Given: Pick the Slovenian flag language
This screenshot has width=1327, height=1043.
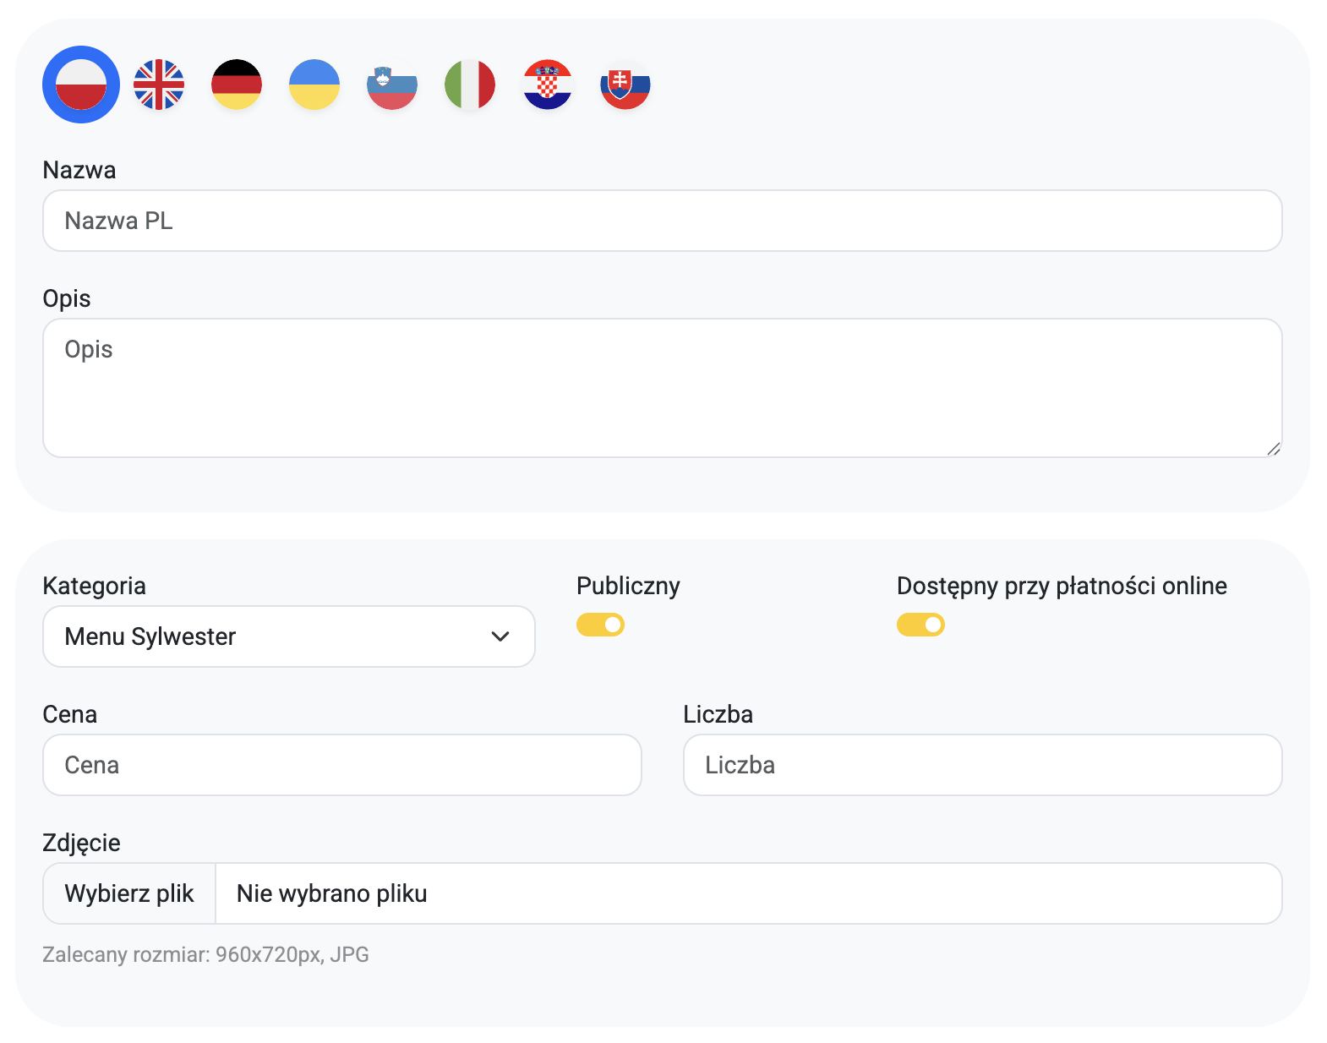Looking at the screenshot, I should (392, 85).
